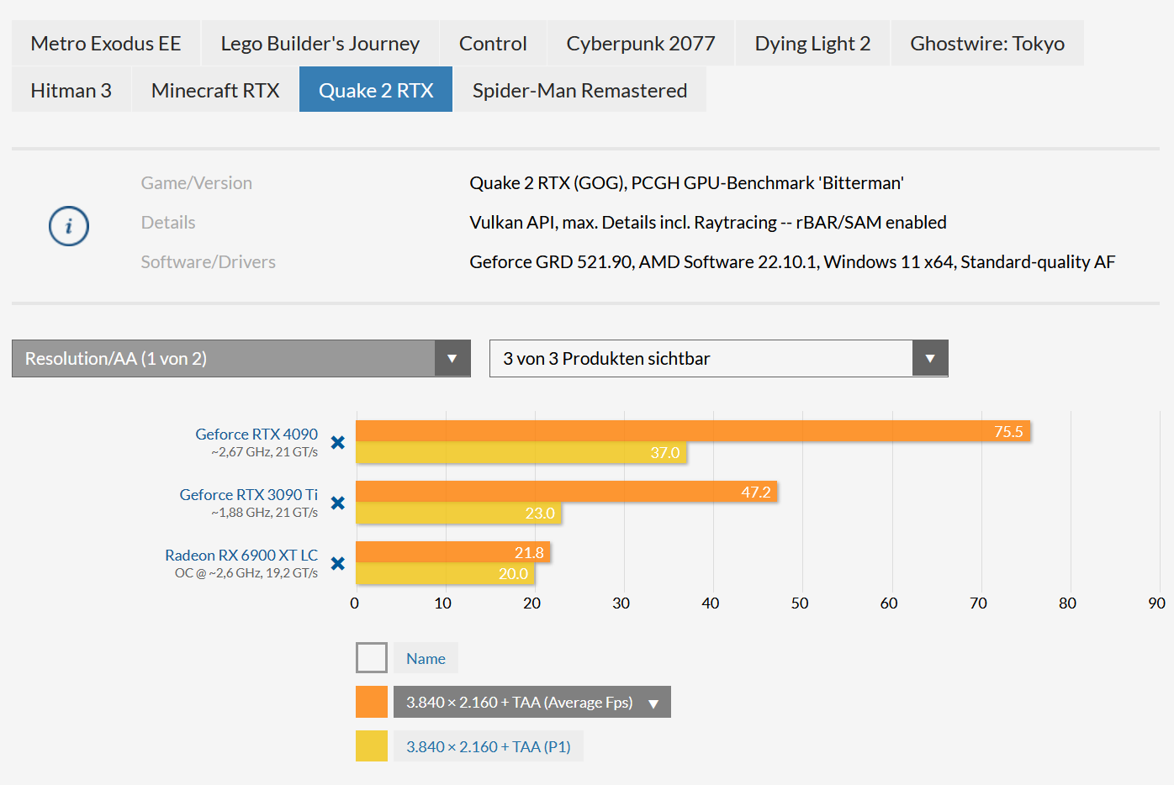
Task: Click the ~1,88 GHz, 21 GT/s clock text
Action: click(265, 513)
